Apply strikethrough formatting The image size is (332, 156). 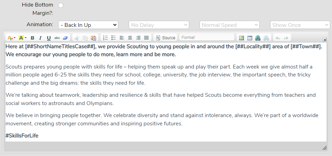click(x=57, y=38)
